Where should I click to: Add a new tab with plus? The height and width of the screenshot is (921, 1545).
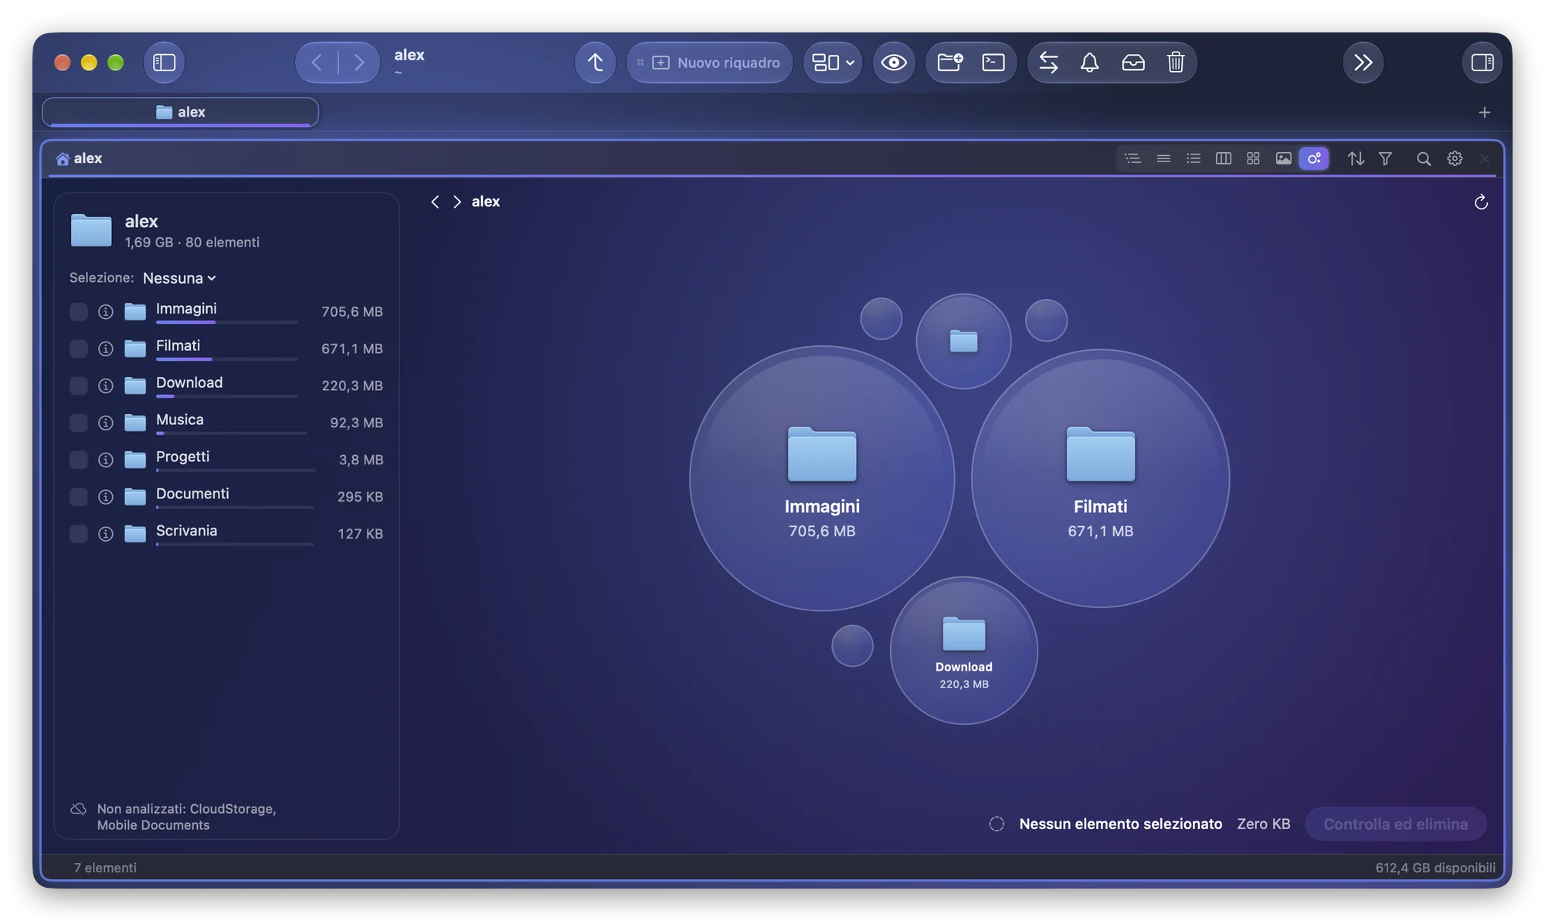point(1484,113)
